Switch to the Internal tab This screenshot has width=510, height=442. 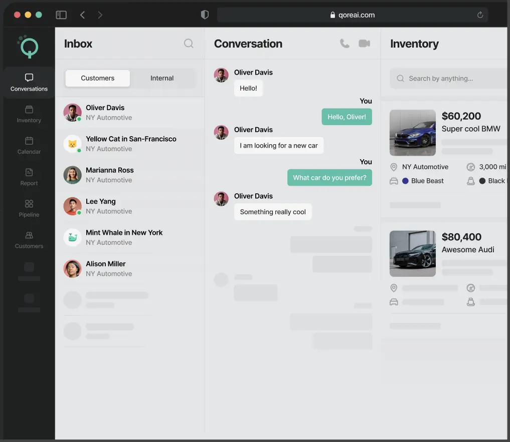click(x=162, y=78)
